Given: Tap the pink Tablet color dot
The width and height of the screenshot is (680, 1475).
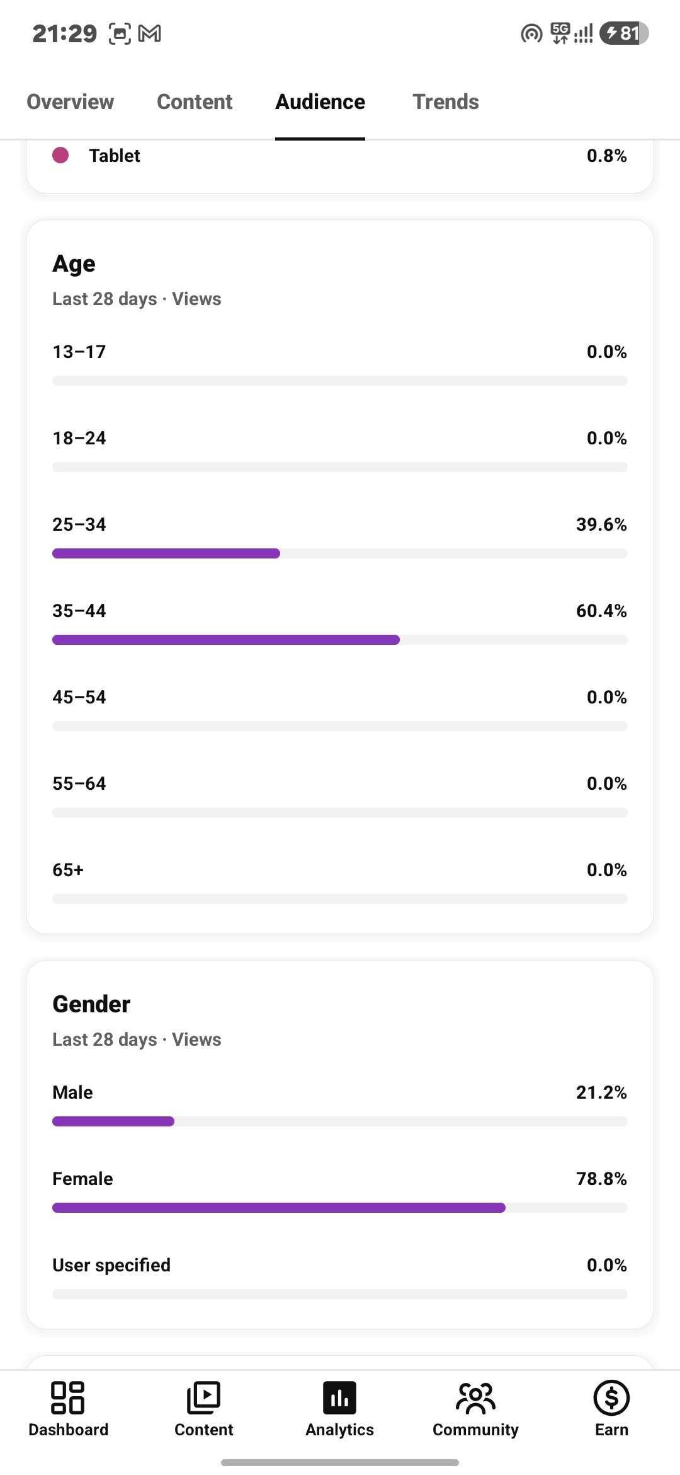Looking at the screenshot, I should coord(60,155).
